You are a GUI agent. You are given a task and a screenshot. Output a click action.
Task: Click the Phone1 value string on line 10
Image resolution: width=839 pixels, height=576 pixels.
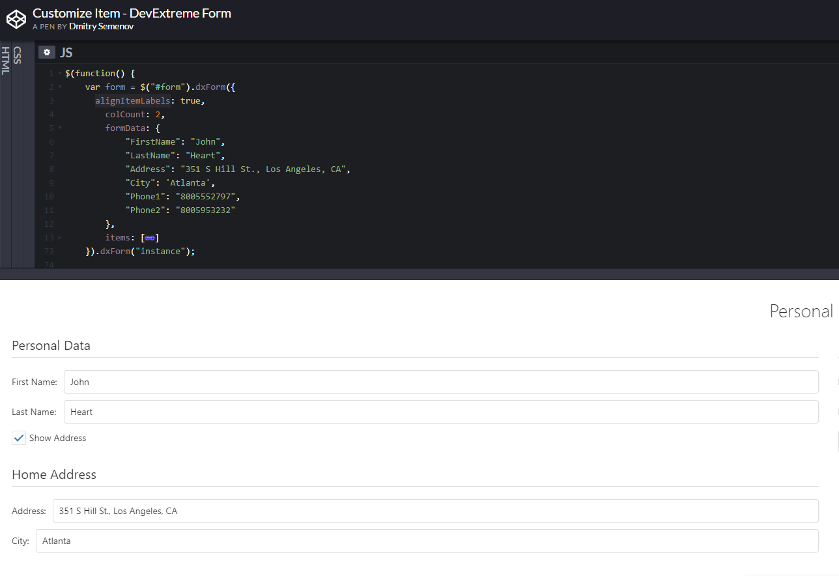(x=205, y=196)
